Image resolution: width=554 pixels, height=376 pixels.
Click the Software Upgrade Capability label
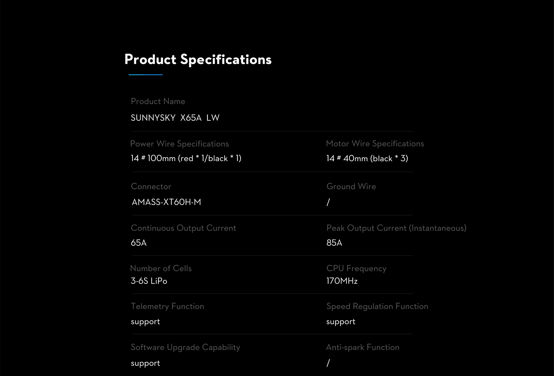(x=185, y=347)
